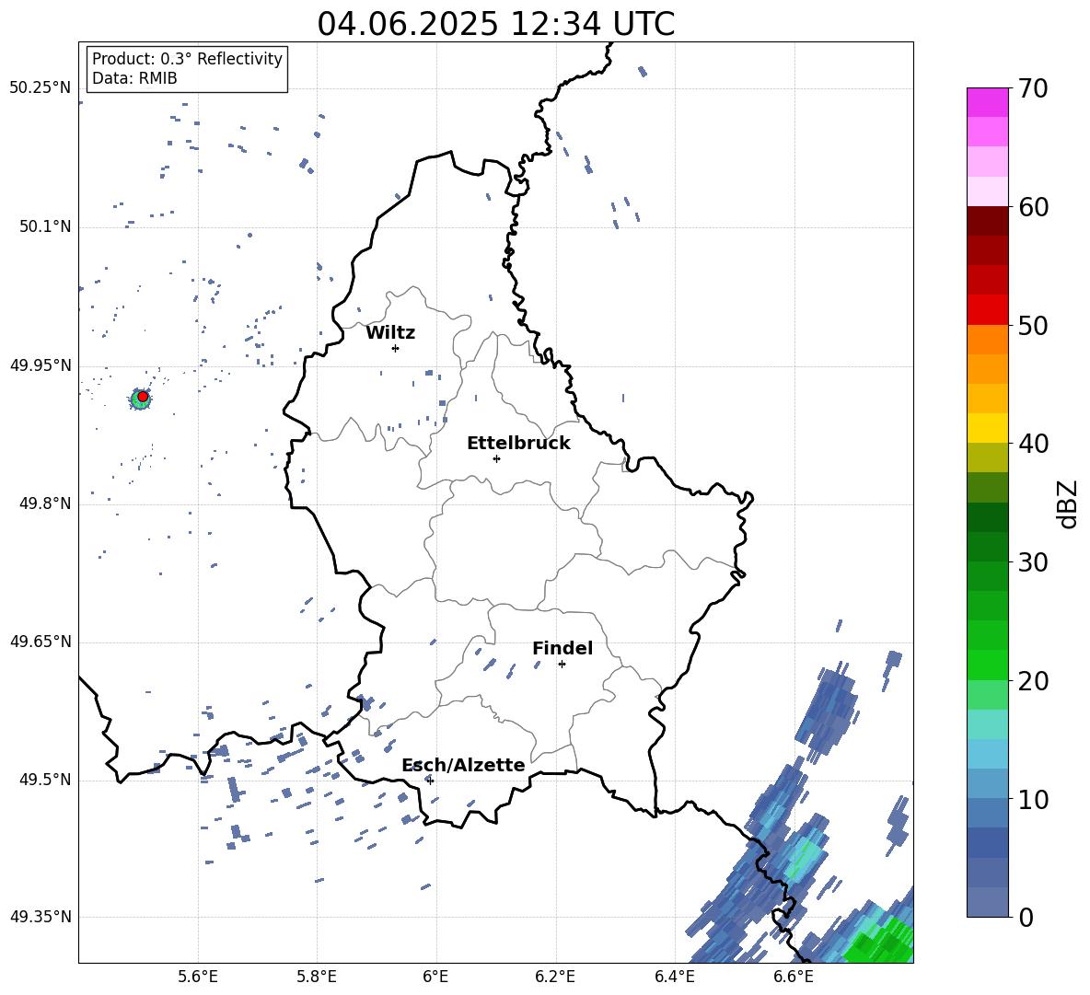Pick the yellow colorbar swatch above 40

point(987,428)
